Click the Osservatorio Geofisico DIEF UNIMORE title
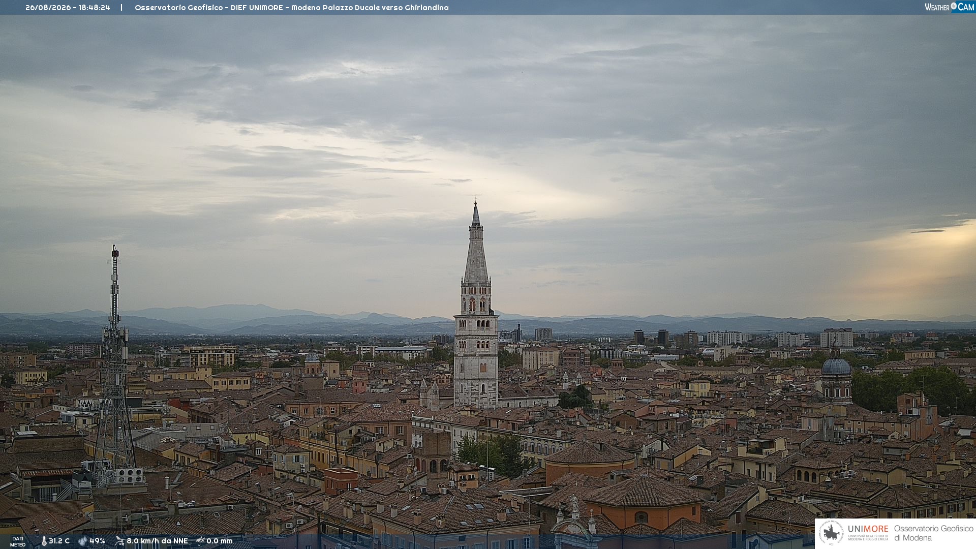 tap(209, 8)
